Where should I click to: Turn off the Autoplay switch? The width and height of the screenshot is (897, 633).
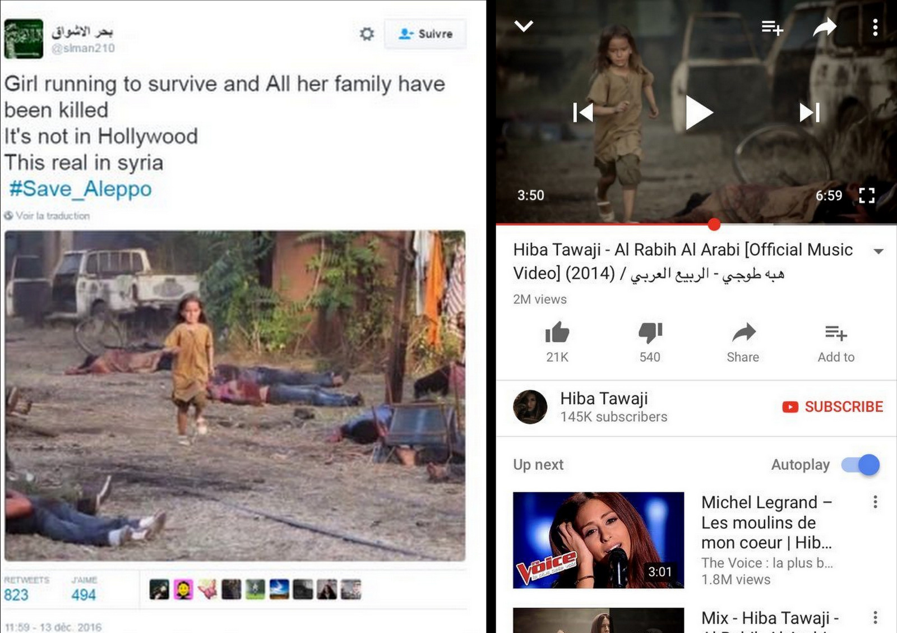tap(861, 465)
